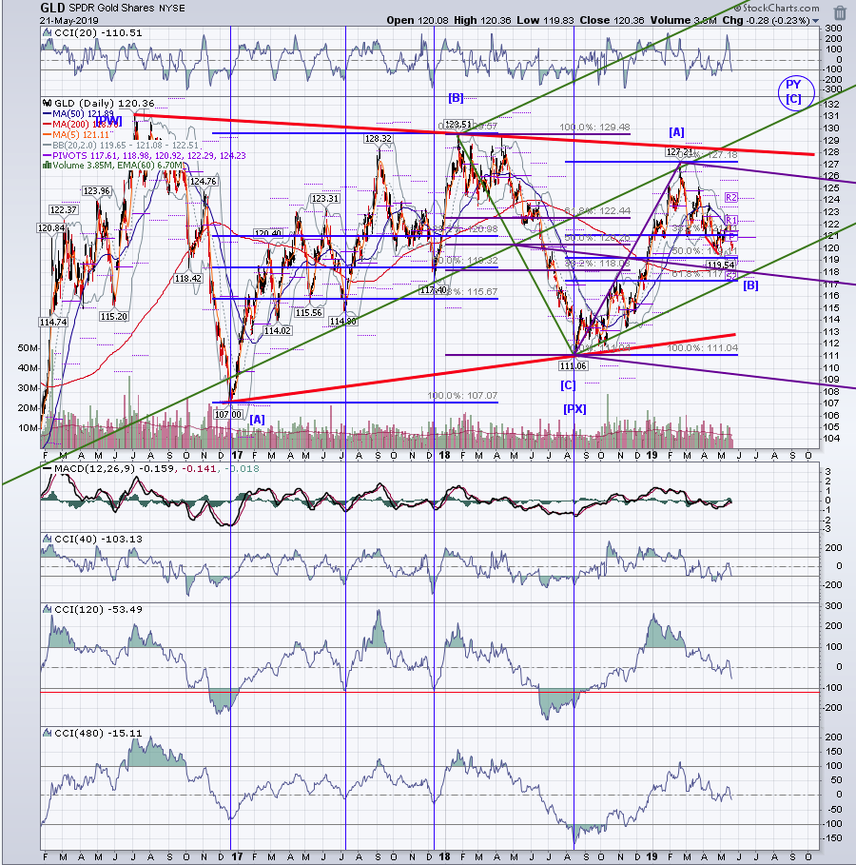Viewport: 856px width, 865px height.
Task: Click the line icon beside CCI(480)
Action: (x=48, y=733)
